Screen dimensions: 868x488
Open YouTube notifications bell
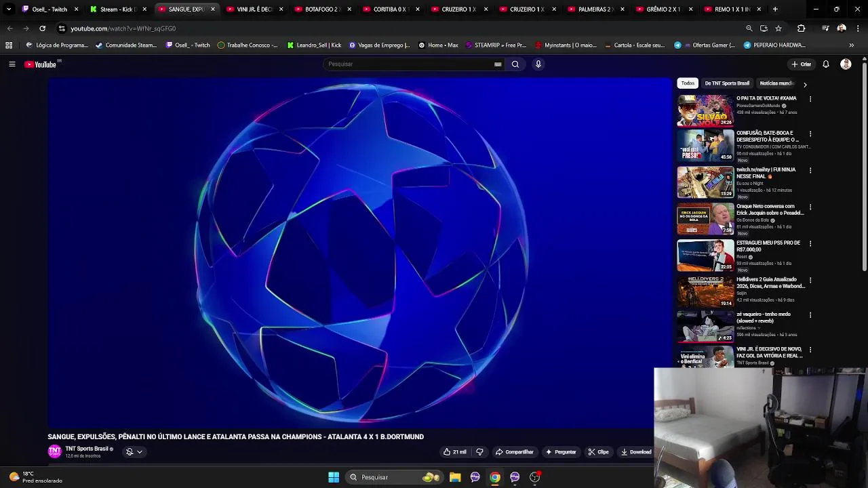coord(826,64)
